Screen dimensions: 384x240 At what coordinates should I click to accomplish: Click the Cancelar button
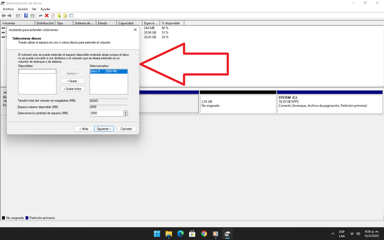[127, 129]
